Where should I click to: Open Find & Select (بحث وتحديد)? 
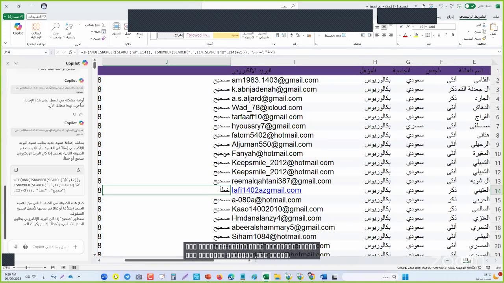click(56, 31)
